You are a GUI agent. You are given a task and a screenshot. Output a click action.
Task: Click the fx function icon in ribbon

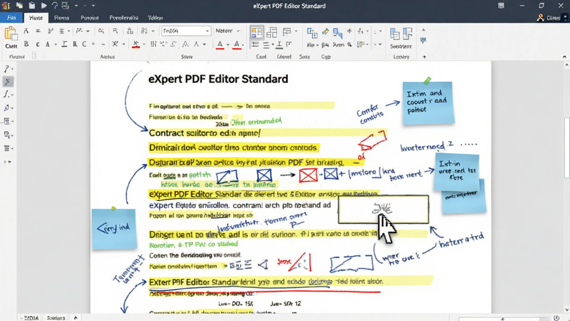[x=360, y=31]
